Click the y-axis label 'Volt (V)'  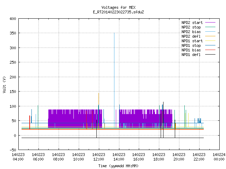pos(4,84)
